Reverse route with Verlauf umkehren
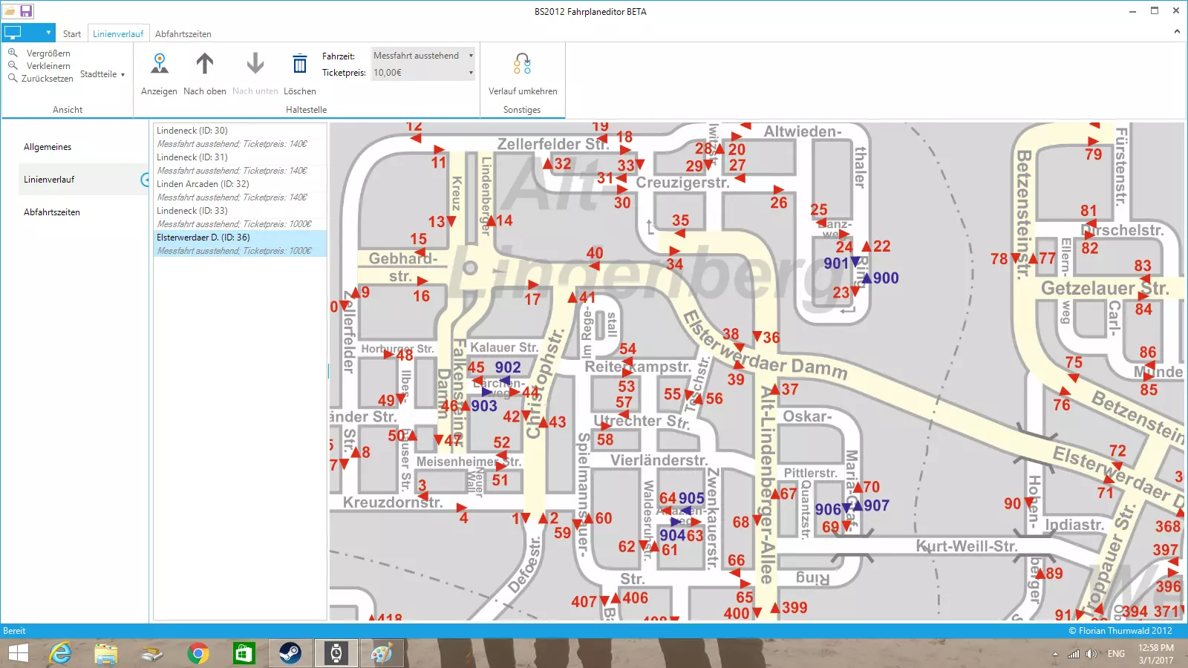Viewport: 1188px width, 668px height. pyautogui.click(x=523, y=74)
